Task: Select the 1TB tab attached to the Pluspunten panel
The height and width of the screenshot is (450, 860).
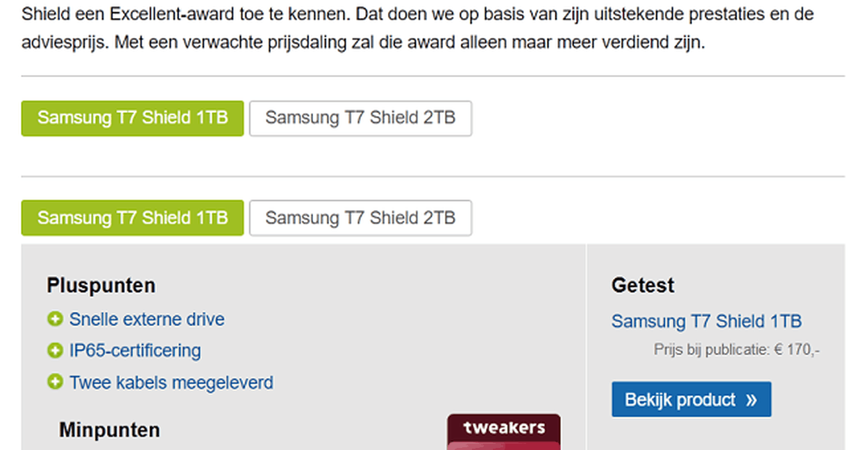Action: pos(133,218)
